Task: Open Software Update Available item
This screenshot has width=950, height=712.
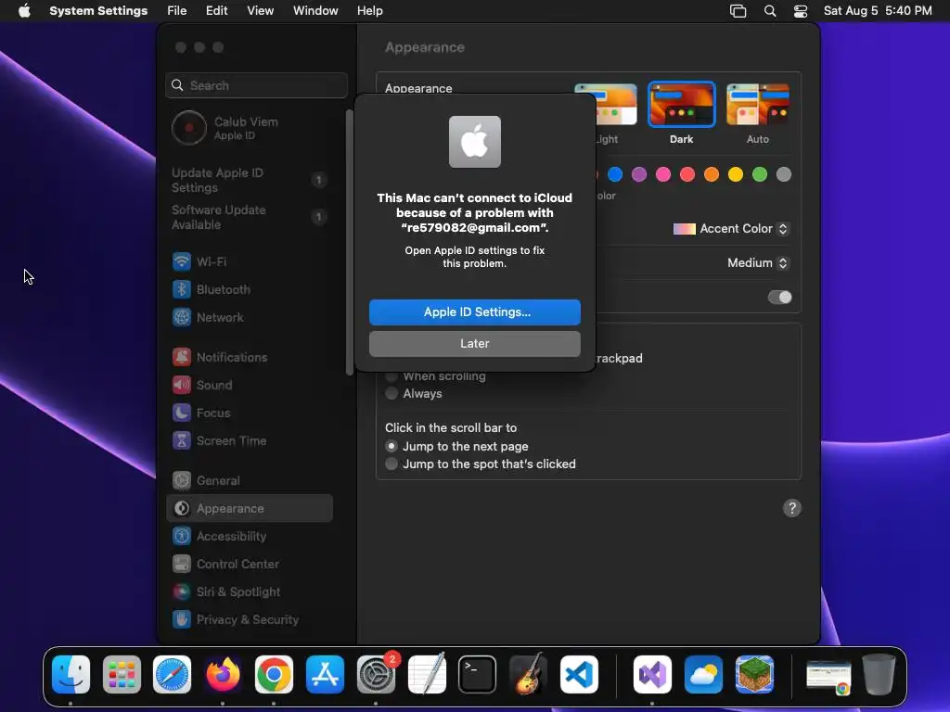Action: coord(249,217)
